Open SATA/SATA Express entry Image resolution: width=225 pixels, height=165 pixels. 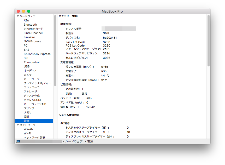tap(37, 54)
